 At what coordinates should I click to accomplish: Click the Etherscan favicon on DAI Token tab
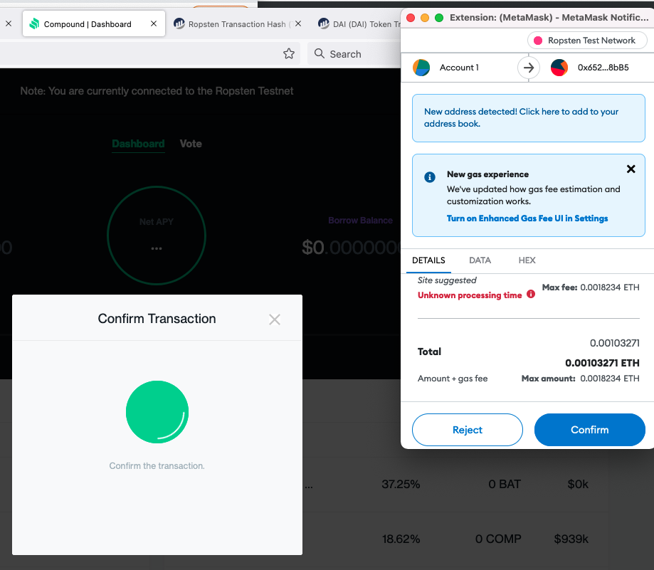(324, 23)
